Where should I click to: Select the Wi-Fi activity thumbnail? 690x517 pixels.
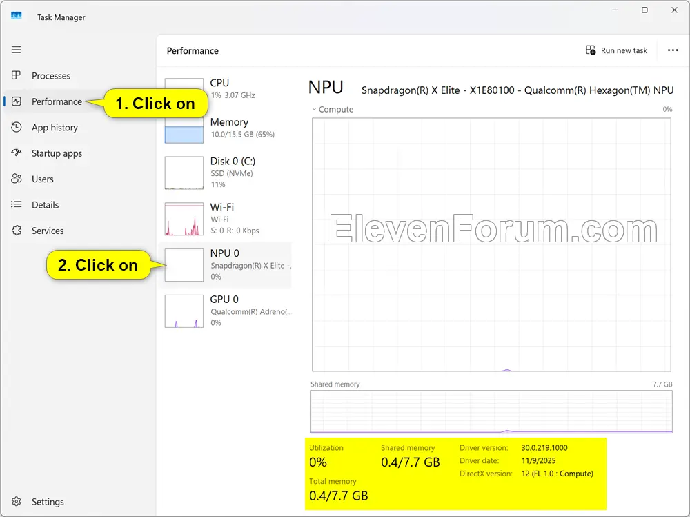click(x=184, y=219)
